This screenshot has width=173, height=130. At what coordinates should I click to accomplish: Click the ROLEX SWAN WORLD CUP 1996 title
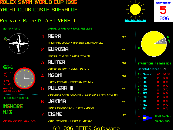38,2
